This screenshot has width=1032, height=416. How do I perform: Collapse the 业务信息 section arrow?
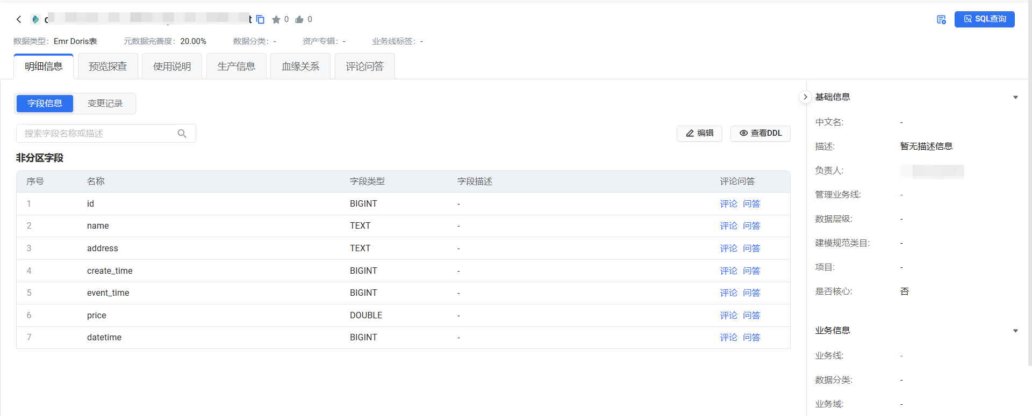(x=1015, y=331)
